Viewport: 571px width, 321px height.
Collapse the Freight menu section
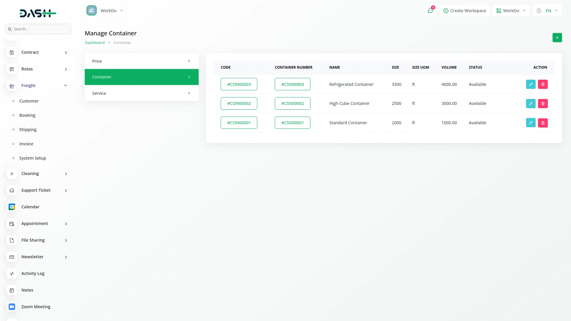click(65, 85)
